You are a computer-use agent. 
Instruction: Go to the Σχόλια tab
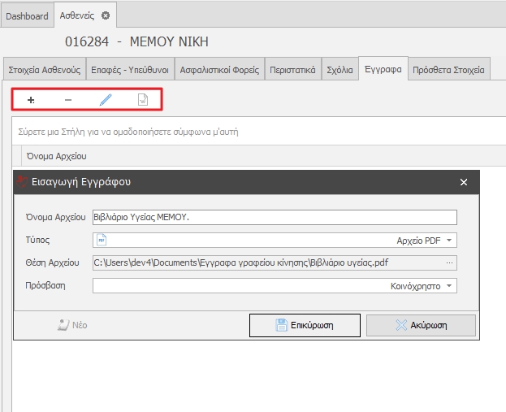point(339,70)
